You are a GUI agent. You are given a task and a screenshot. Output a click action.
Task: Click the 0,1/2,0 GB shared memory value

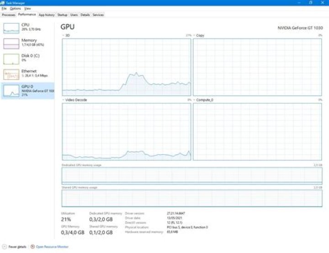click(101, 232)
